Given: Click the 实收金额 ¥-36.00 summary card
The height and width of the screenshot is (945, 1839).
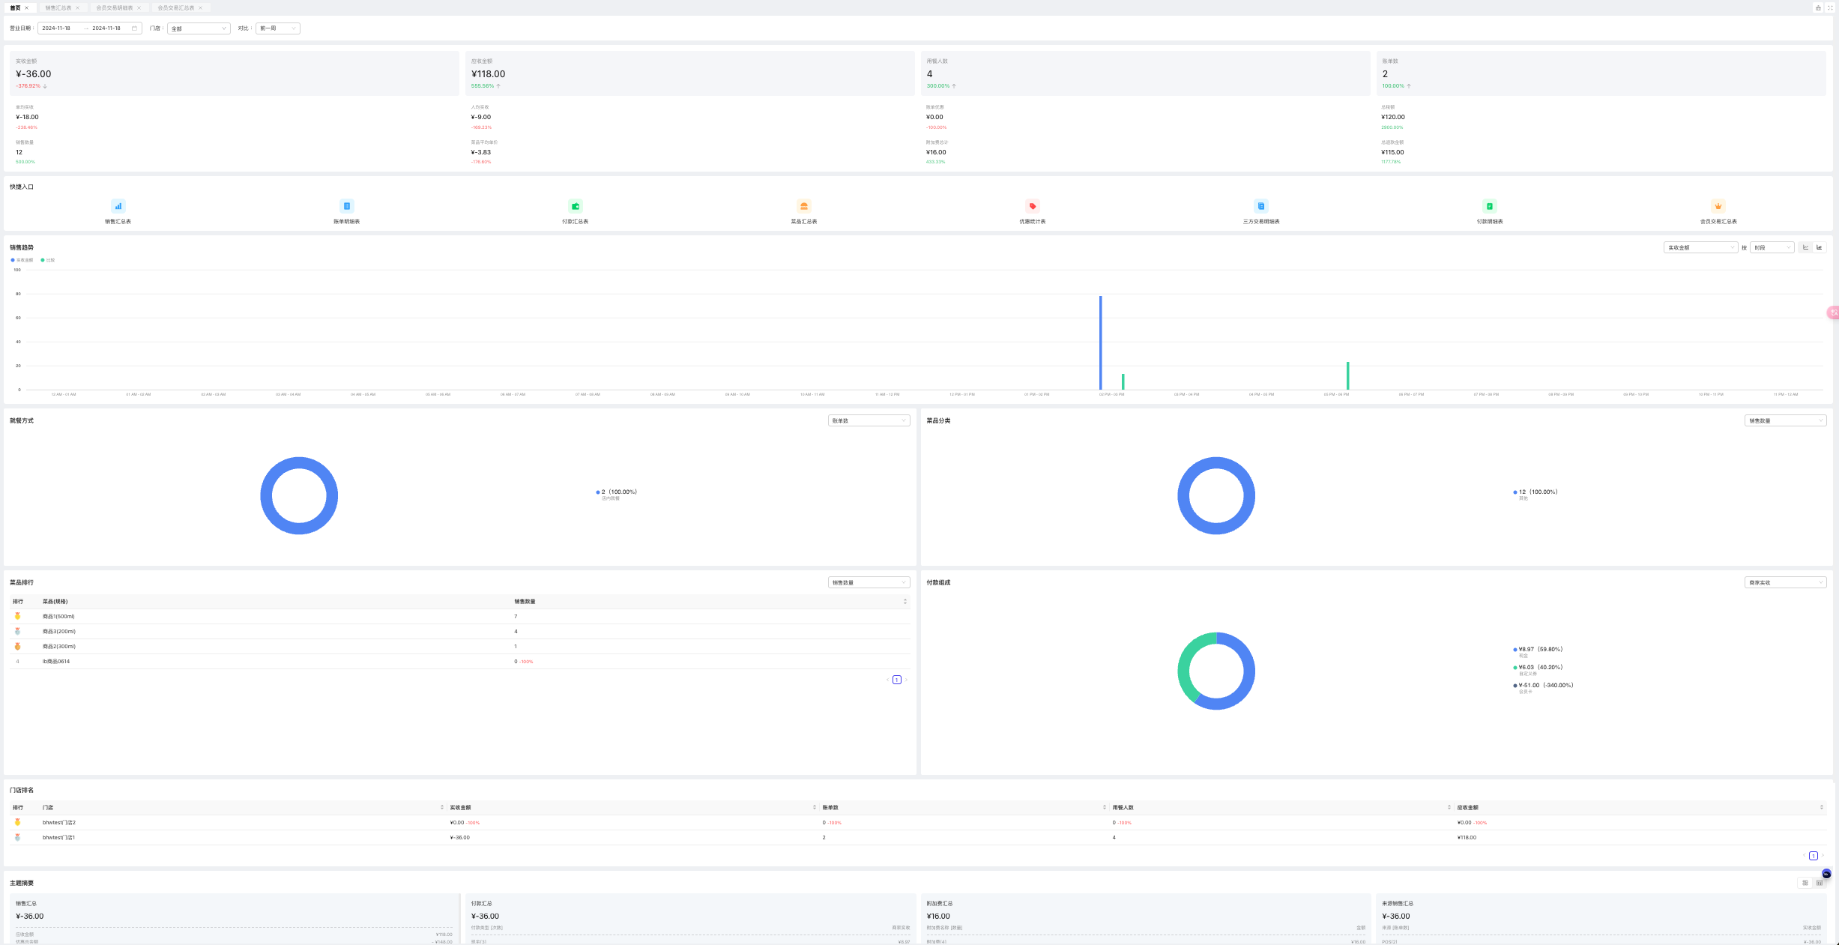Looking at the screenshot, I should tap(234, 73).
